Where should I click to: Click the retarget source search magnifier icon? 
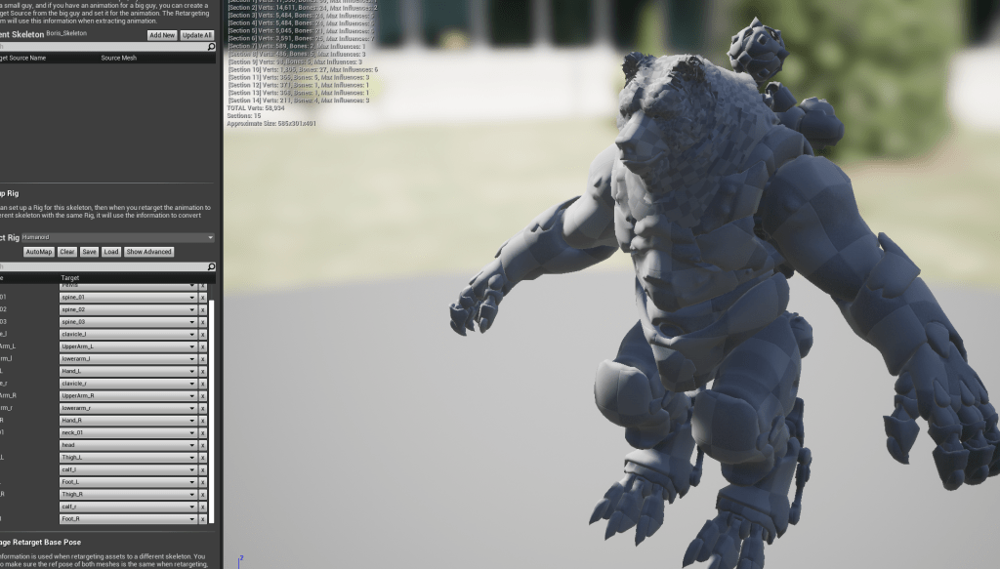(211, 46)
